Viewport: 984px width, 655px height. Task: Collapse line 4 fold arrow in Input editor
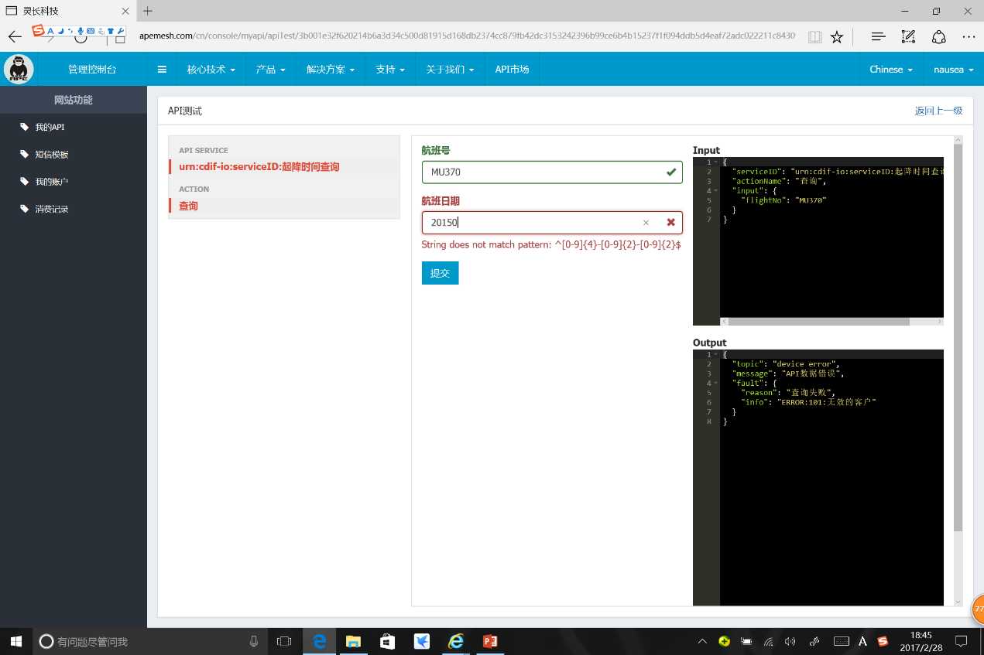pos(715,191)
